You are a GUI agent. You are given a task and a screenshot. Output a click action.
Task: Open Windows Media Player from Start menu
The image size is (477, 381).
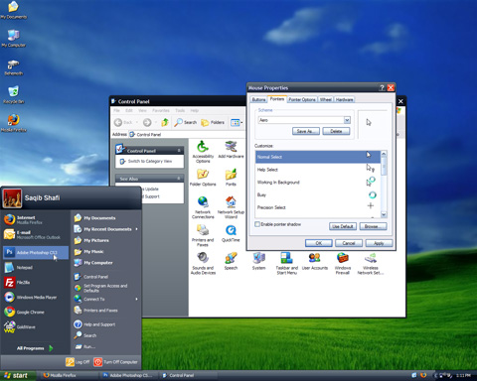click(36, 297)
